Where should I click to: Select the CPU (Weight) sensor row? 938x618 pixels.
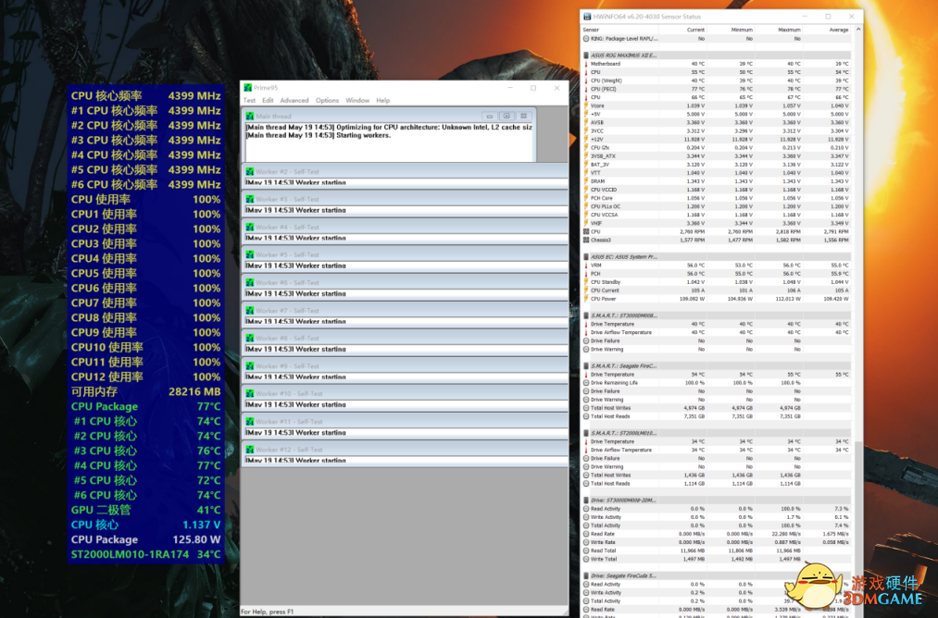717,80
